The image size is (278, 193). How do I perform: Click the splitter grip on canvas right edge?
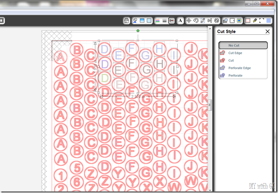pyautogui.click(x=210, y=105)
